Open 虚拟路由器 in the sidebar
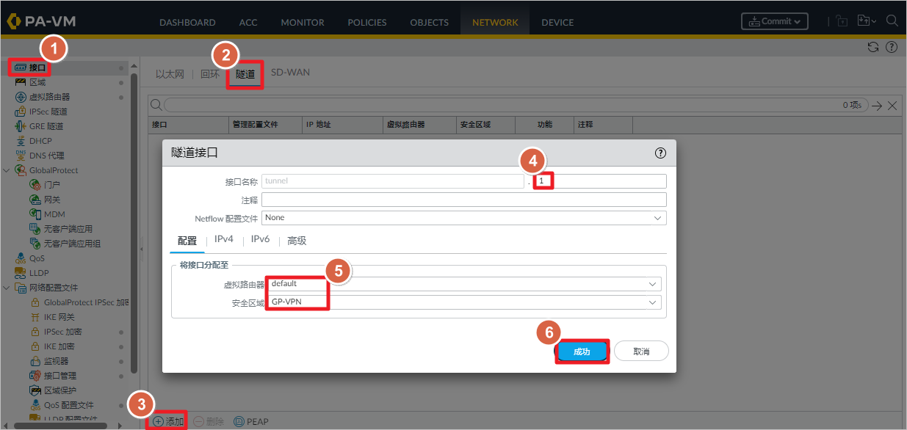 (49, 97)
